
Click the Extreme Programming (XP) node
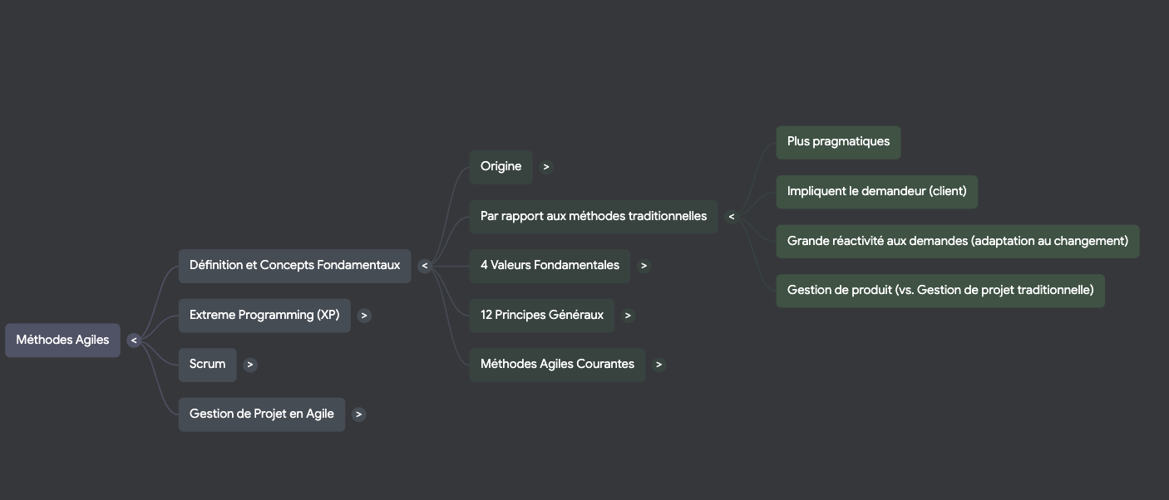click(x=264, y=316)
